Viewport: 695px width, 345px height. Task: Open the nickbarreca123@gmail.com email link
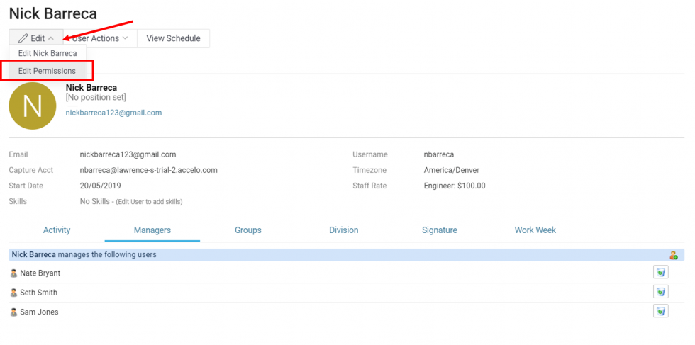pos(113,113)
